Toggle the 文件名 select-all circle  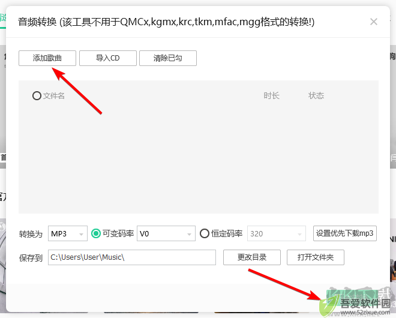(x=37, y=96)
